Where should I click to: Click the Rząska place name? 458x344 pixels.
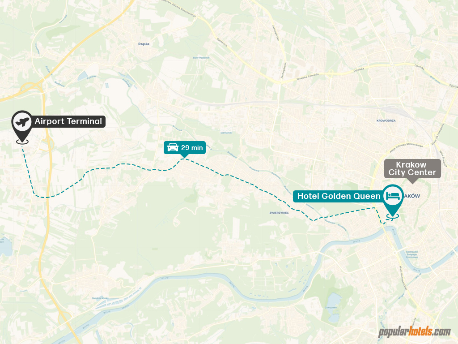tap(144, 44)
